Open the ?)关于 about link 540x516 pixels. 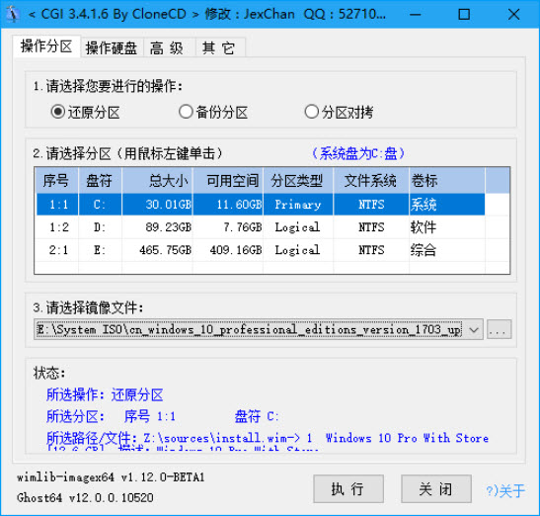pyautogui.click(x=505, y=490)
